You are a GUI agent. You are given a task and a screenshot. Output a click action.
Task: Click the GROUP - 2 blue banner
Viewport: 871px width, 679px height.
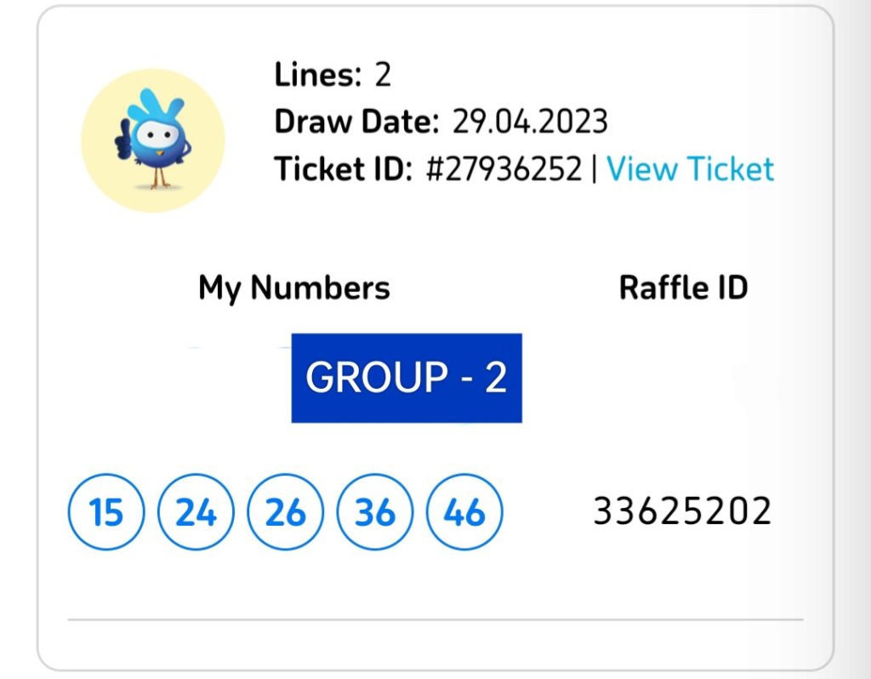click(x=407, y=378)
